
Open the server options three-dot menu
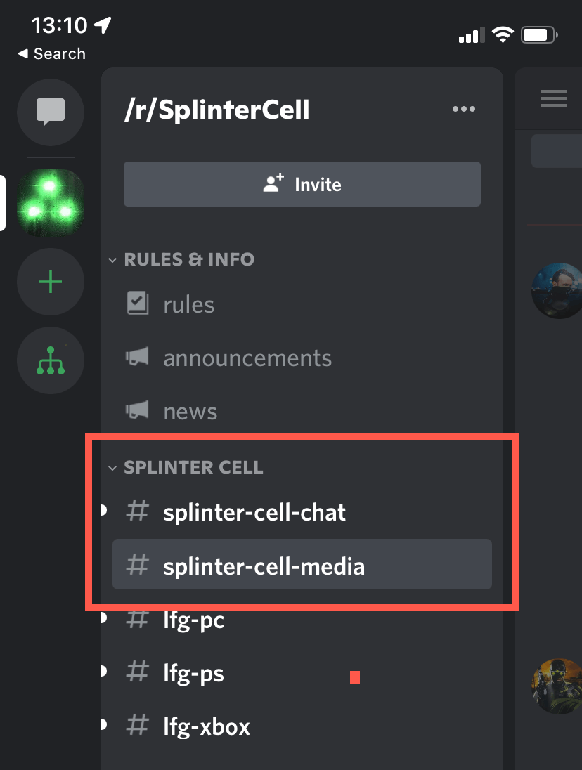click(x=464, y=110)
